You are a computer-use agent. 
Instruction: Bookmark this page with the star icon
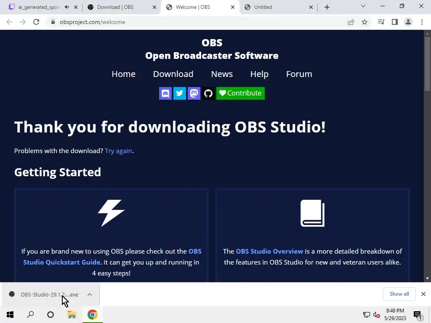tap(364, 22)
